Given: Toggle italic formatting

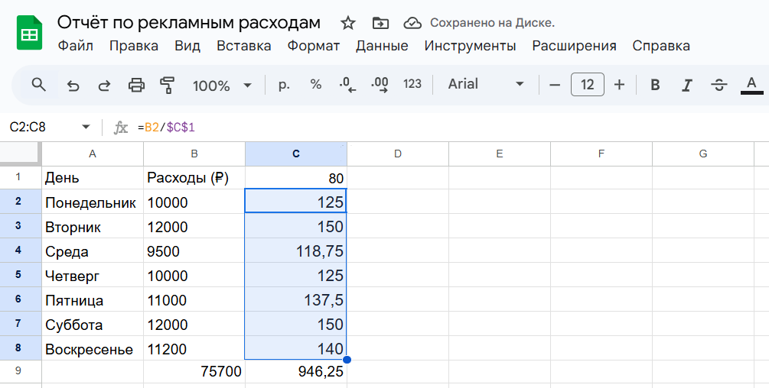Looking at the screenshot, I should click(686, 85).
